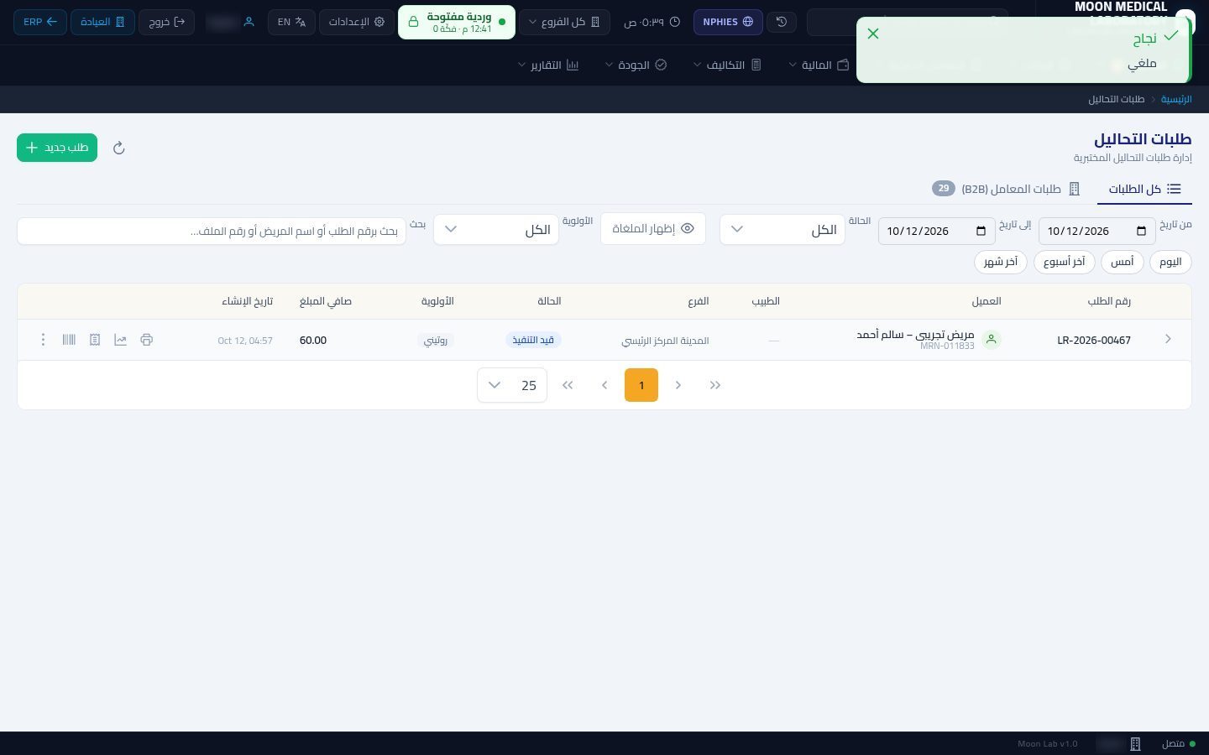
Task: Click the قيد التنفيذ status badge
Action: pyautogui.click(x=533, y=340)
